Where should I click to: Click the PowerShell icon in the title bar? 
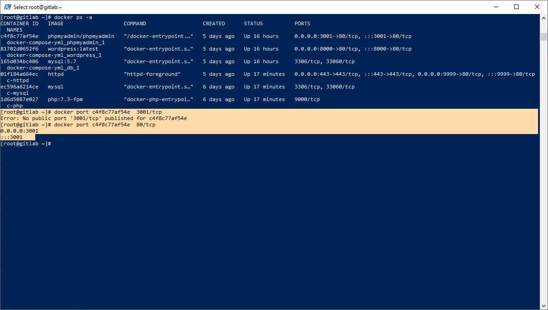point(8,7)
